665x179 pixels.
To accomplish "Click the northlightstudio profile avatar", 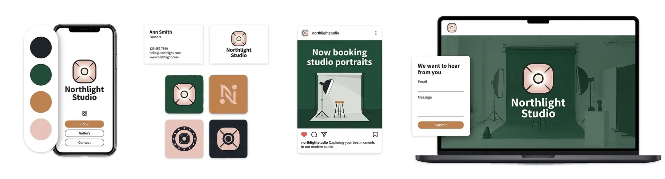I will 305,33.
